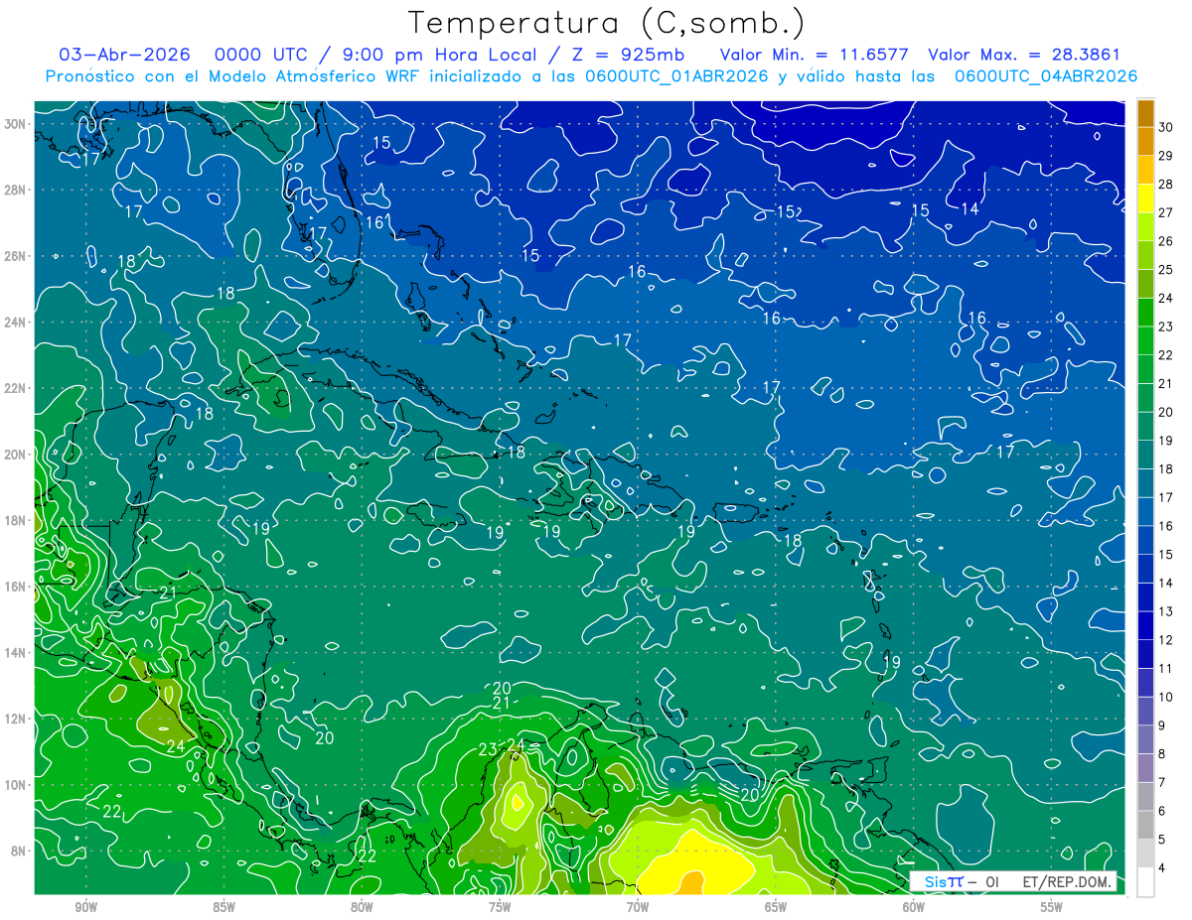The image size is (1192, 920).
Task: Pick the purple swatch between 8 and 9
Action: coord(1145,739)
